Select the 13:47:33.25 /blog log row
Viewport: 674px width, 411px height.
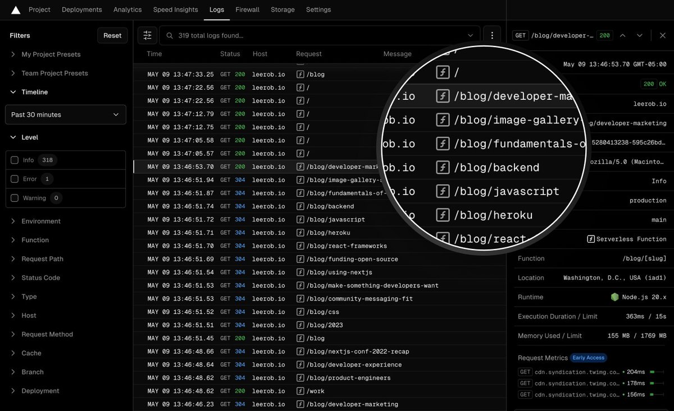320,74
